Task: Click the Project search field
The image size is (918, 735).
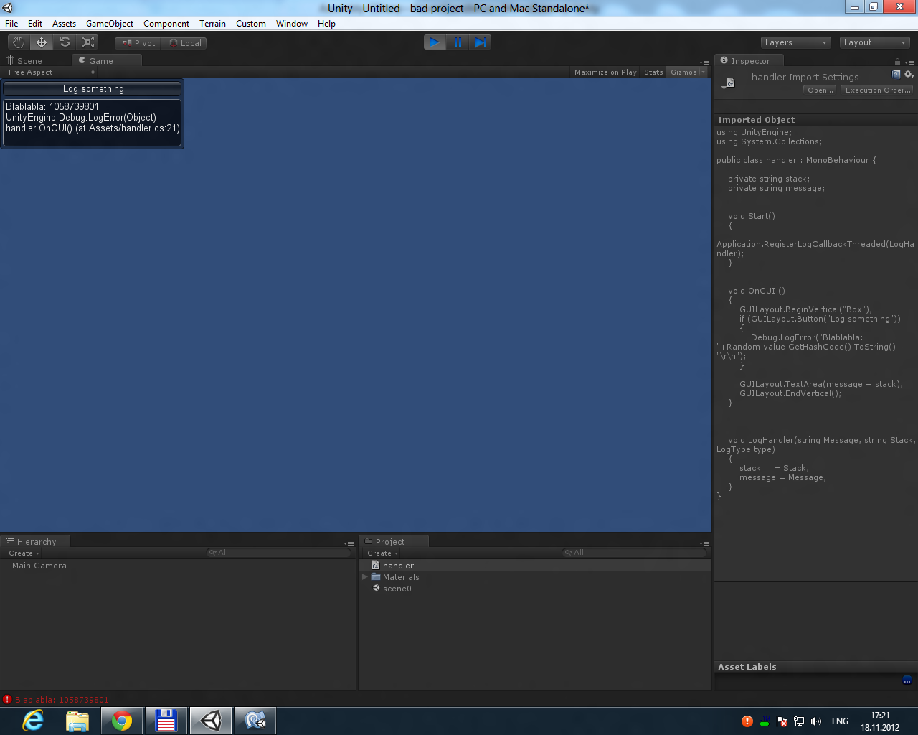Action: (x=635, y=553)
